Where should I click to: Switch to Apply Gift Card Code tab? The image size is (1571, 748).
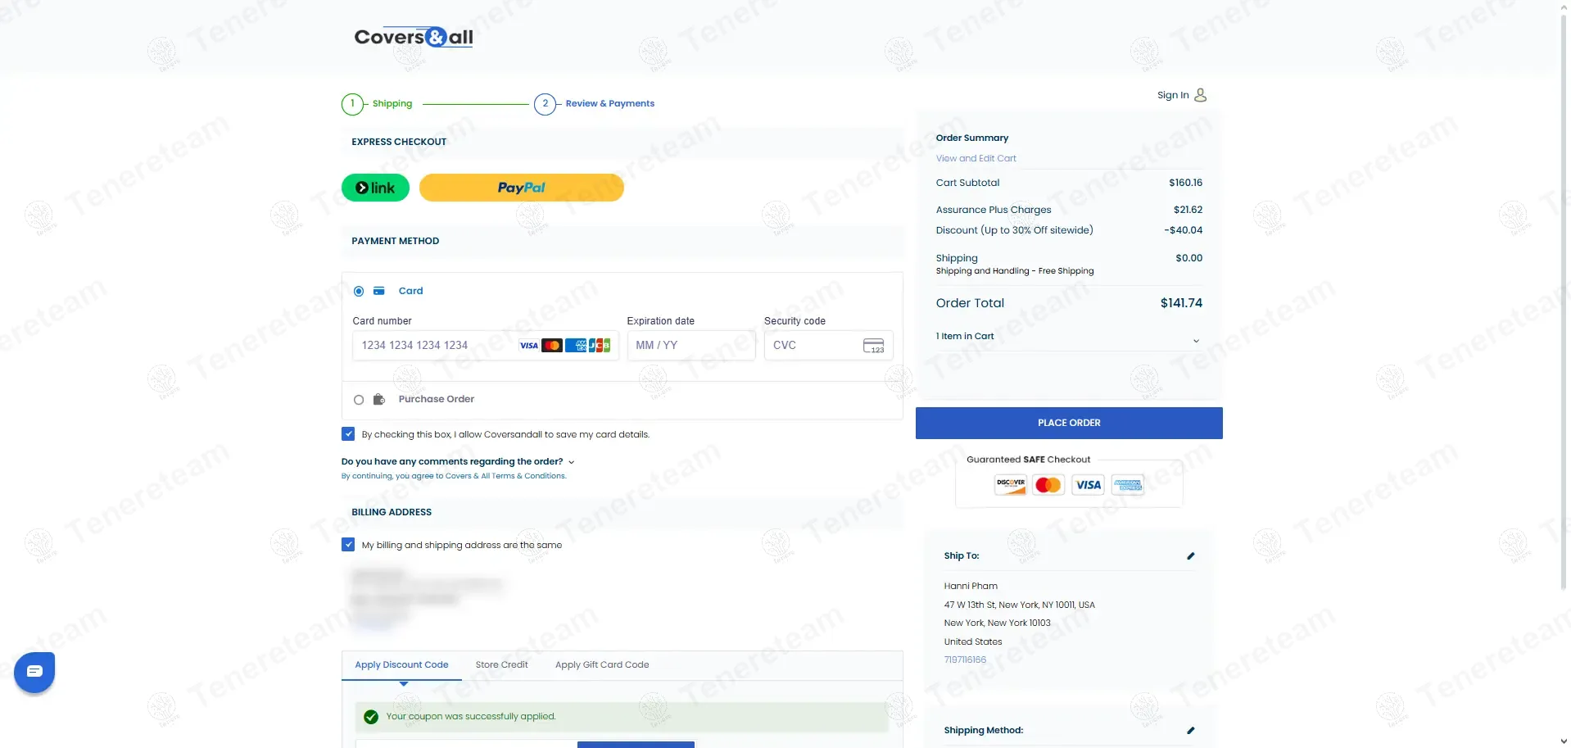click(x=602, y=665)
